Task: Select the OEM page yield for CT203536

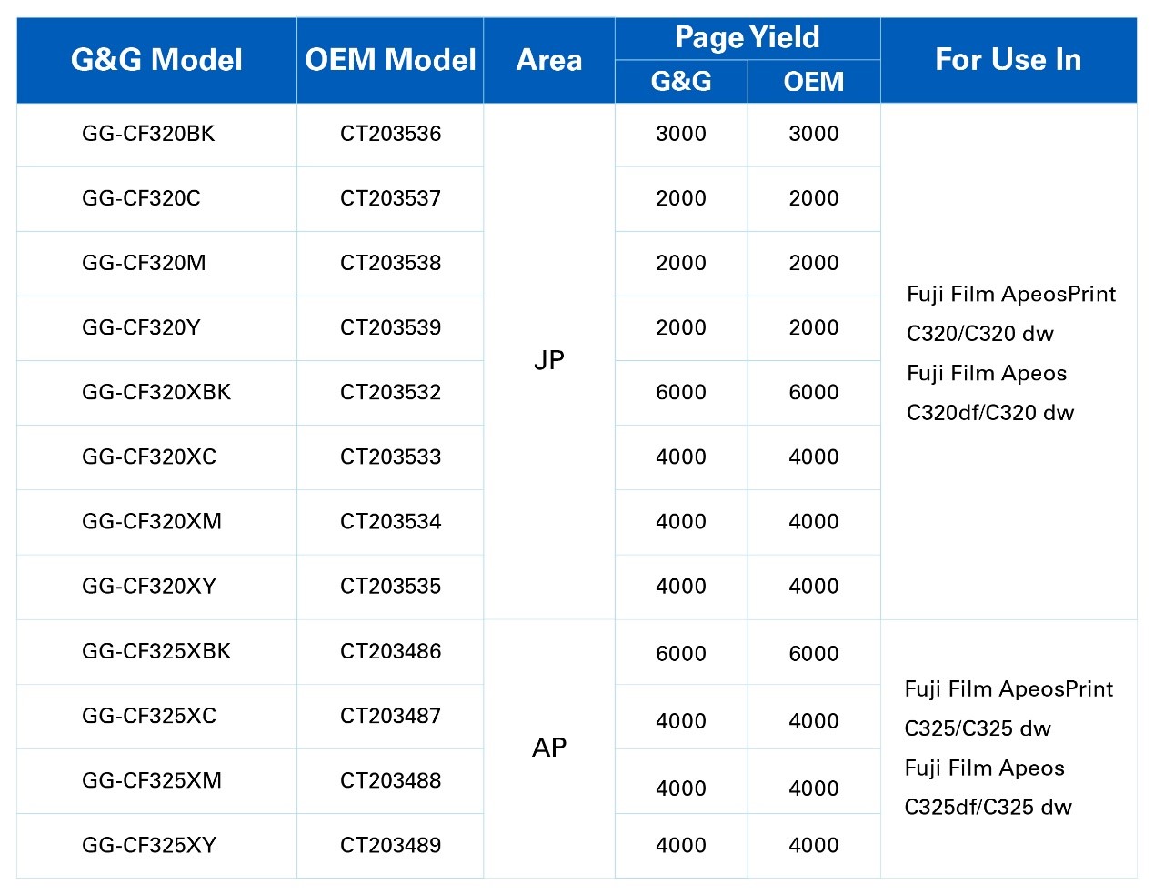Action: [814, 134]
